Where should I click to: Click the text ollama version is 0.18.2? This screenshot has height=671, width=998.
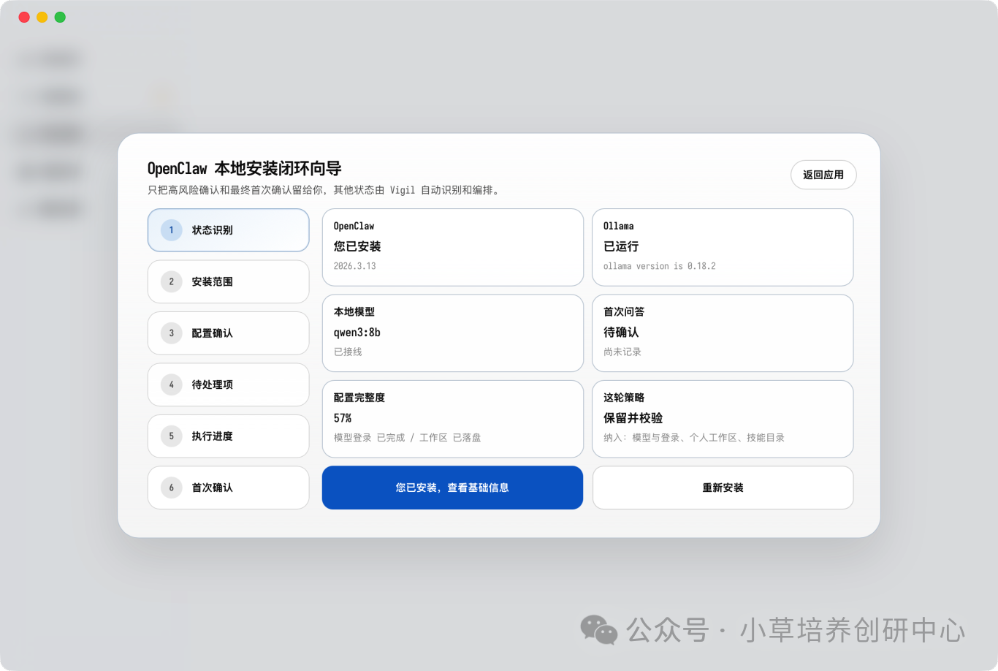tap(660, 266)
